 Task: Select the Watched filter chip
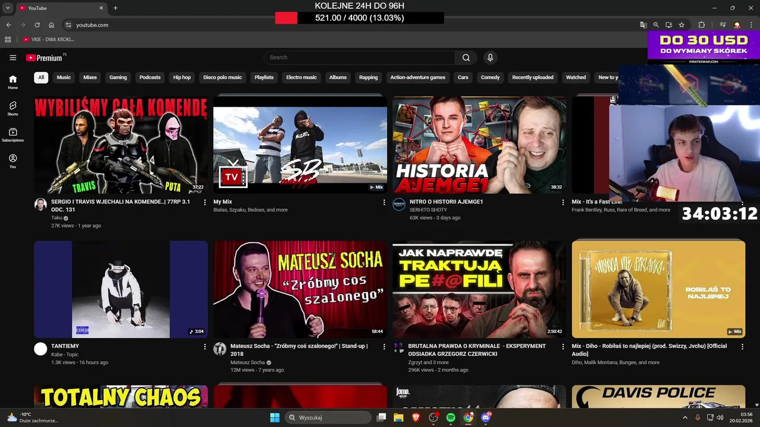coord(576,77)
